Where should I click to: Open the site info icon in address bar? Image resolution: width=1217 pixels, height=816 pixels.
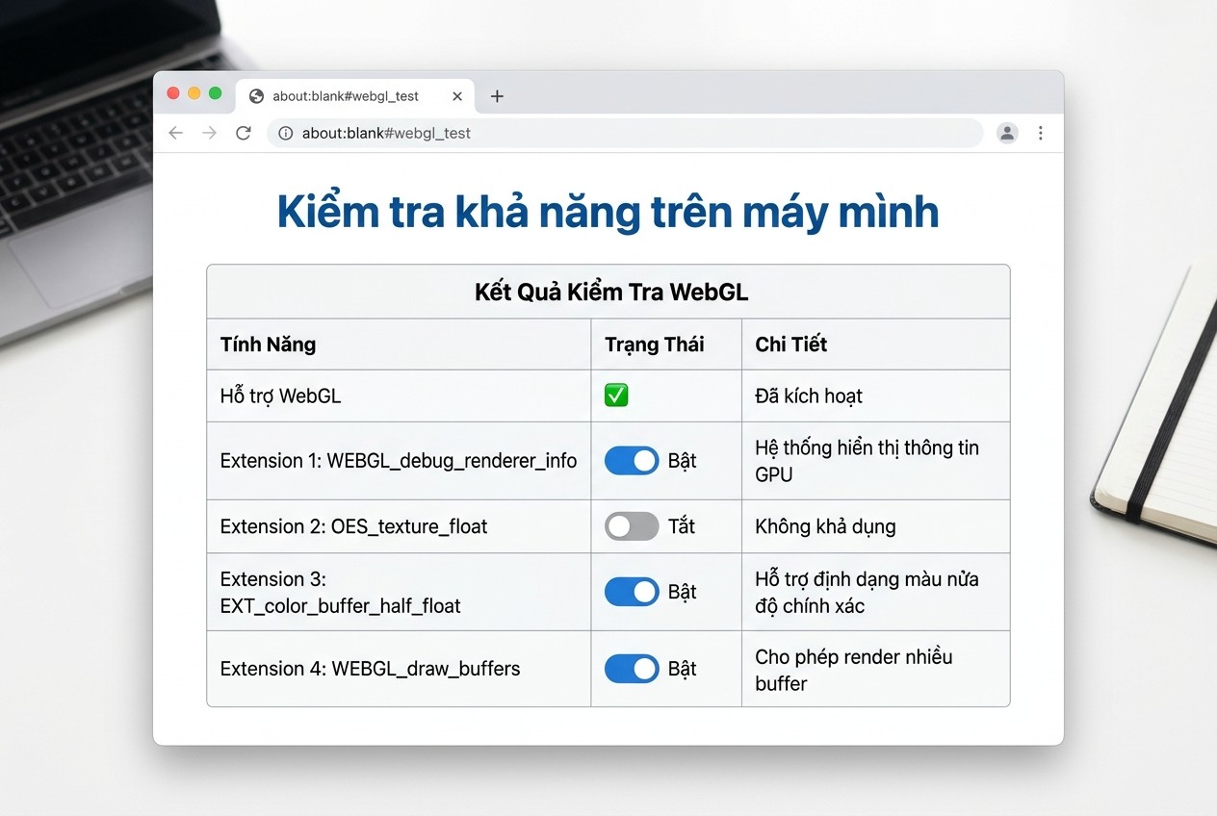coord(285,133)
